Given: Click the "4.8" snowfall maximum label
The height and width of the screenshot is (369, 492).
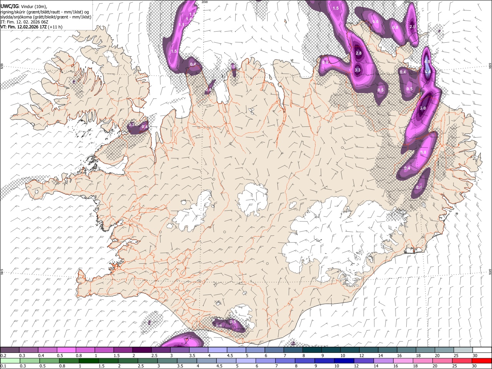Looking at the screenshot, I should coord(427,62).
